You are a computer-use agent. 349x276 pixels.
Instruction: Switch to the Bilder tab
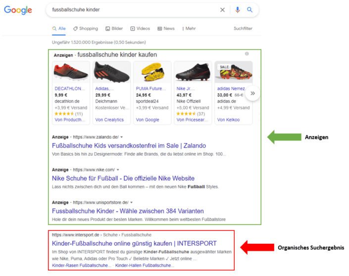coord(114,29)
